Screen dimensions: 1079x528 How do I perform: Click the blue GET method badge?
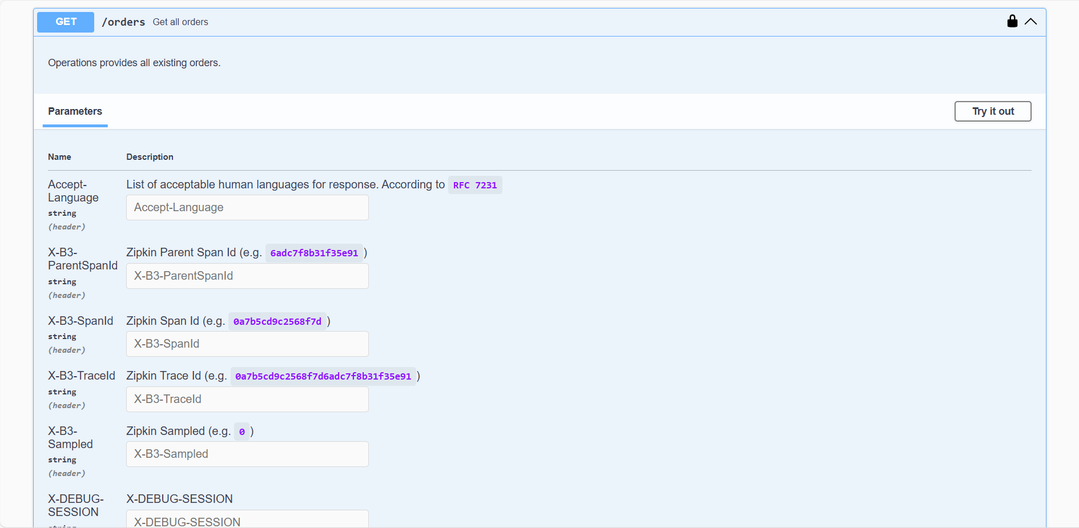click(65, 22)
